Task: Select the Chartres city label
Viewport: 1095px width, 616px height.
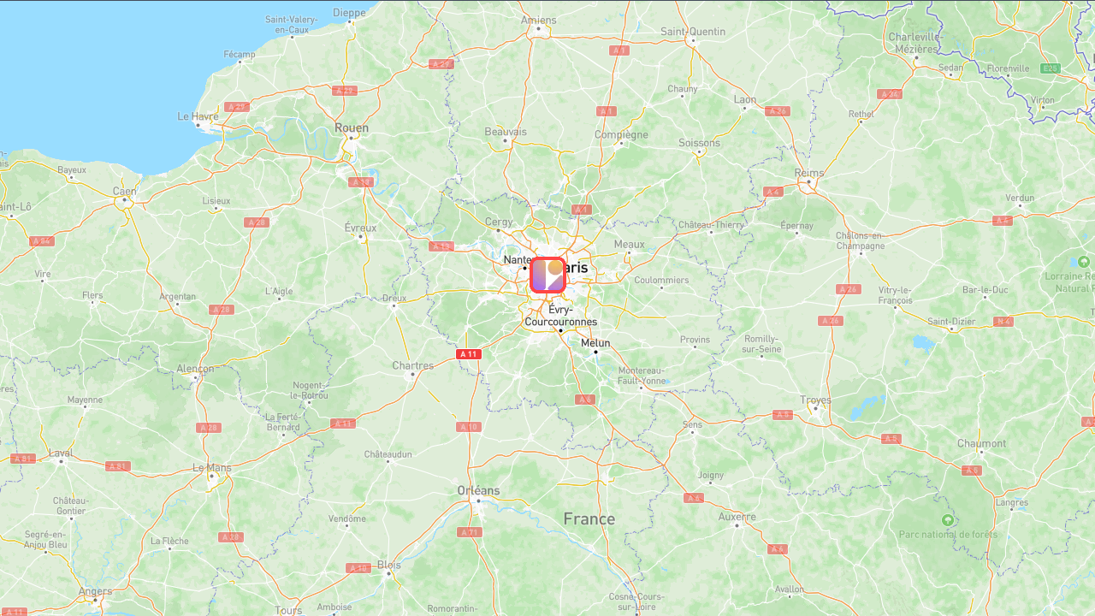Action: click(412, 365)
